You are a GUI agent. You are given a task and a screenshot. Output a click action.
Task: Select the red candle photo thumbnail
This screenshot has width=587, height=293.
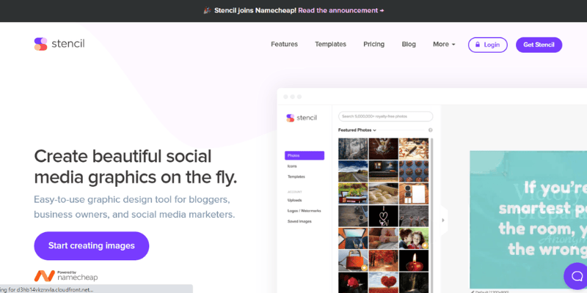[x=414, y=260]
